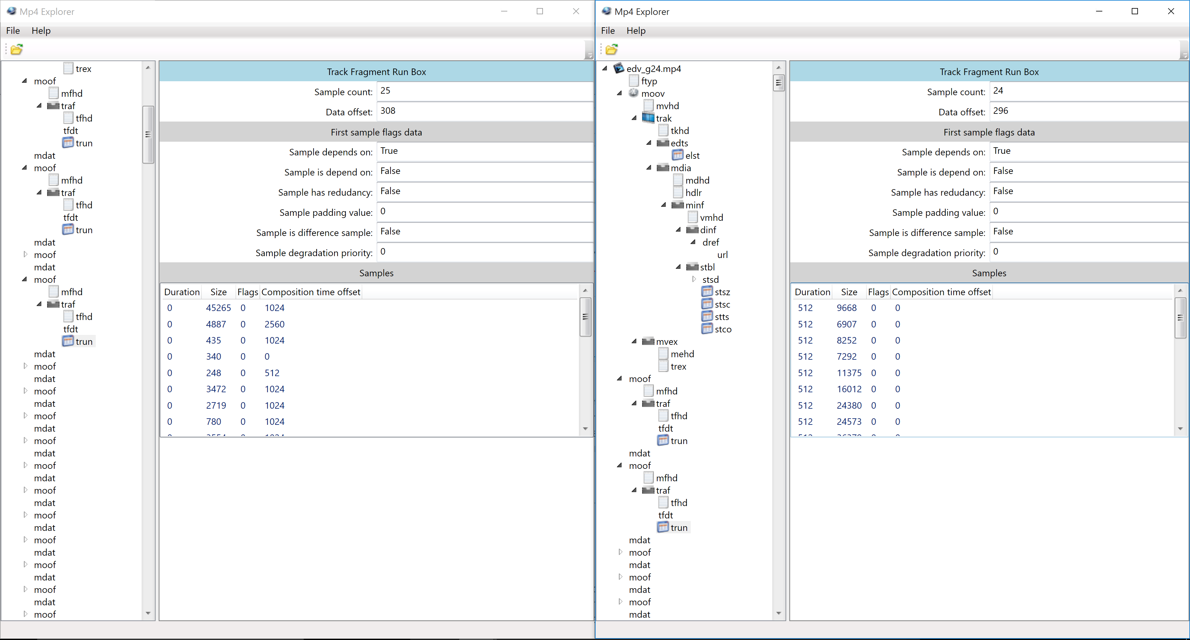The height and width of the screenshot is (640, 1190).
Task: Click open file icon in right window toolbar
Action: tap(611, 49)
